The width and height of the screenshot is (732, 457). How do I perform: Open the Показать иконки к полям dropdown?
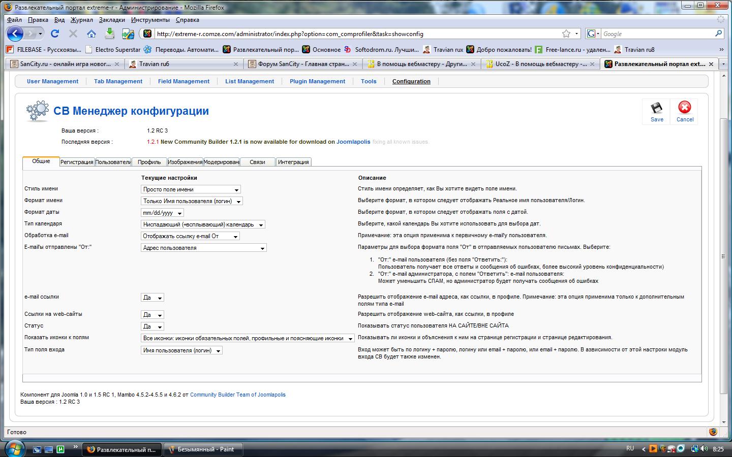tap(248, 338)
